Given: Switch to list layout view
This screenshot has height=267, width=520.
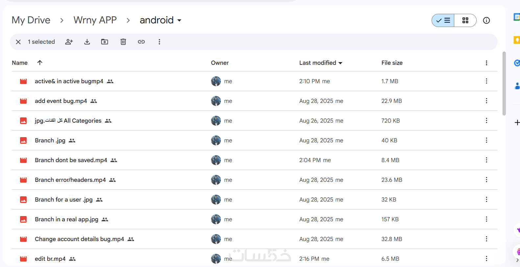Looking at the screenshot, I should pos(443,20).
